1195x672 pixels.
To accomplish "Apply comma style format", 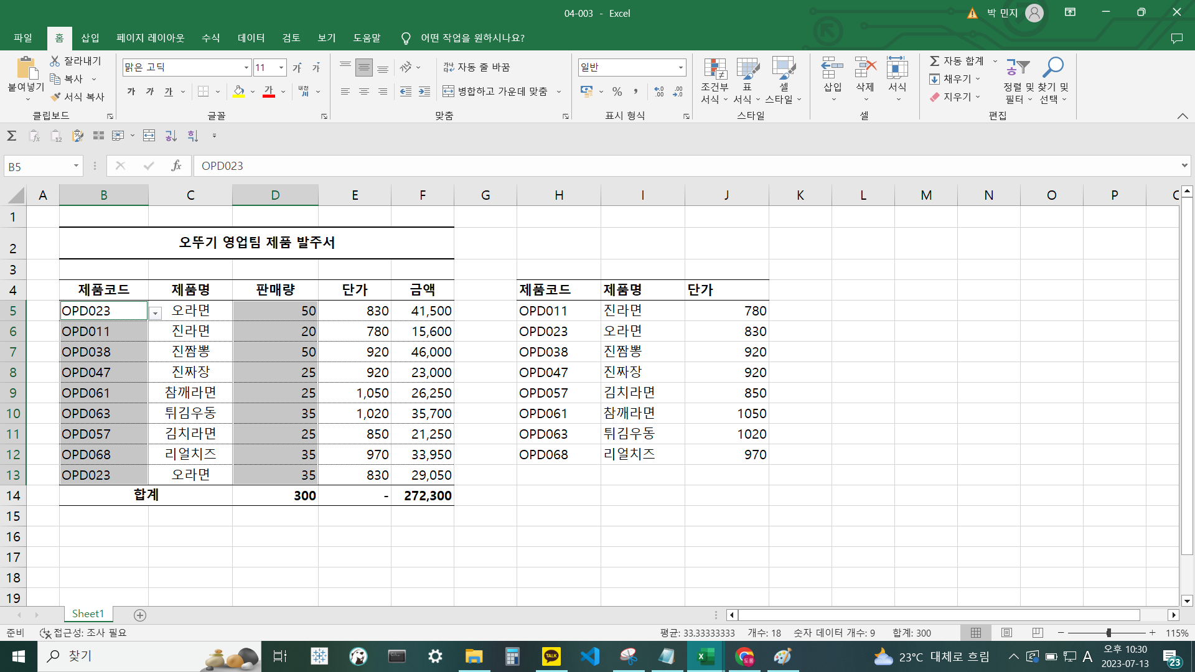I will pos(635,91).
